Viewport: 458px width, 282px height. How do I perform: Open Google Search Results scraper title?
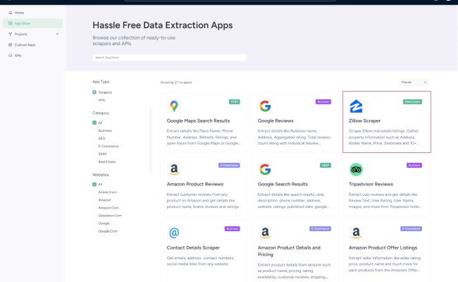(283, 184)
